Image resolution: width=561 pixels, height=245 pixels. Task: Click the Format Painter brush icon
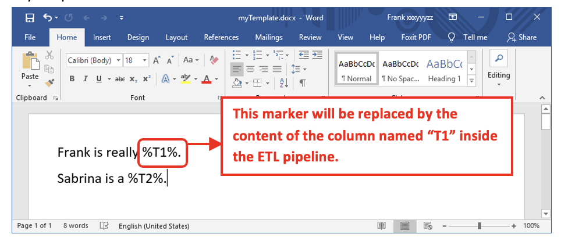pyautogui.click(x=49, y=82)
